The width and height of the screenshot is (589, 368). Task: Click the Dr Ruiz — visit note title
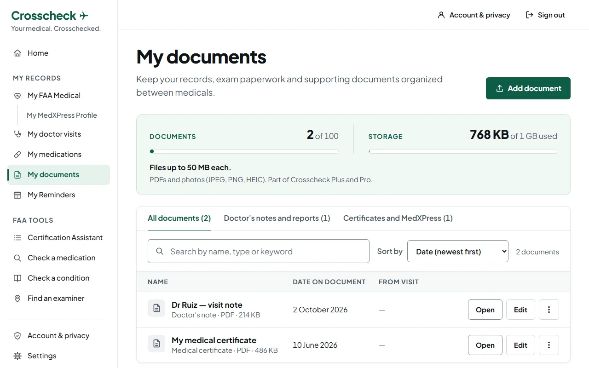click(x=207, y=305)
